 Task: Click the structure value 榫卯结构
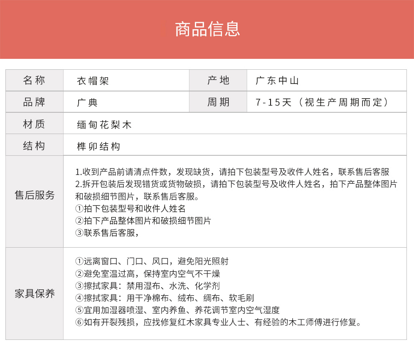click(x=99, y=146)
